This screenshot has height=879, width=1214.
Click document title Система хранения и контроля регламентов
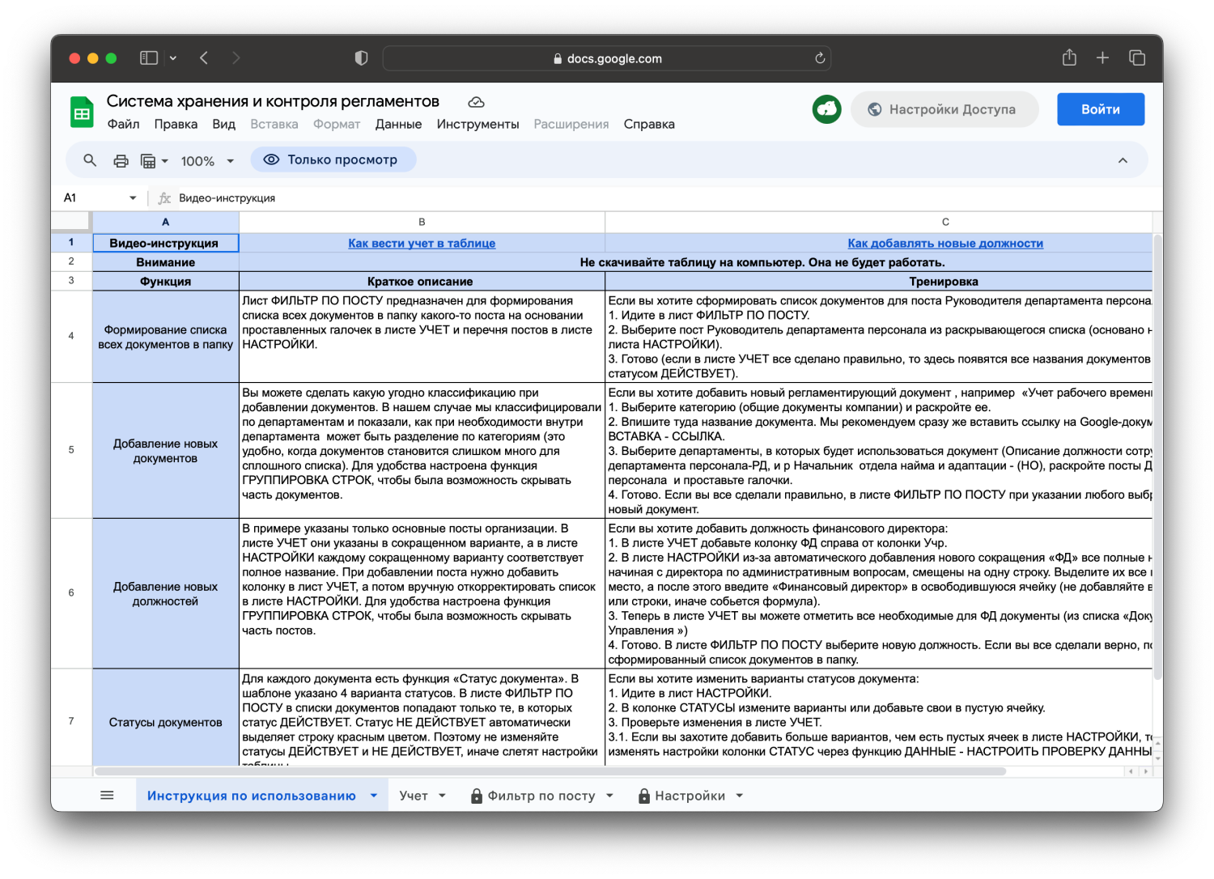click(x=273, y=101)
